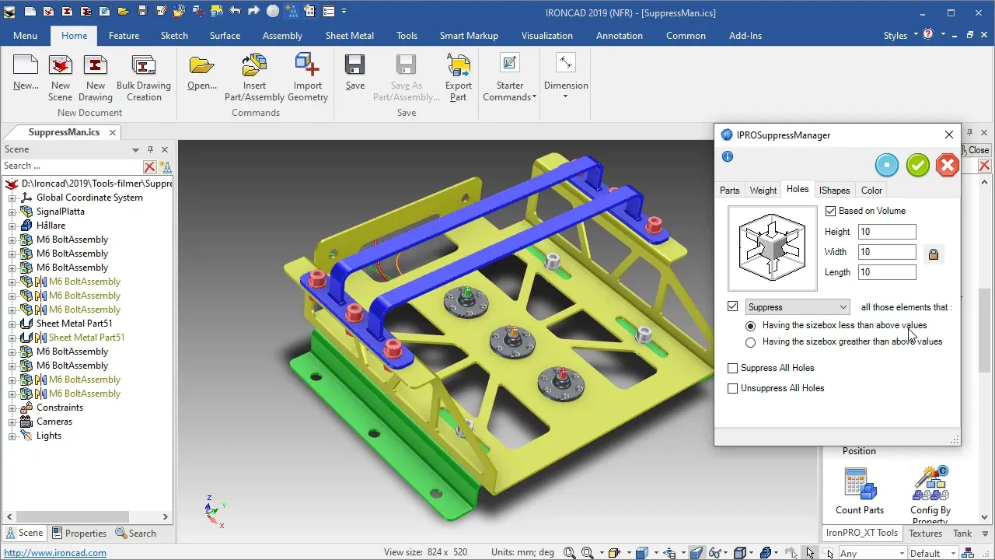Click the info icon in IPROSuppressManager

(728, 156)
